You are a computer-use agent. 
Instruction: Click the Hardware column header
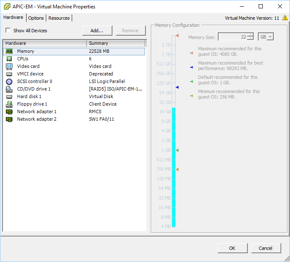45,43
